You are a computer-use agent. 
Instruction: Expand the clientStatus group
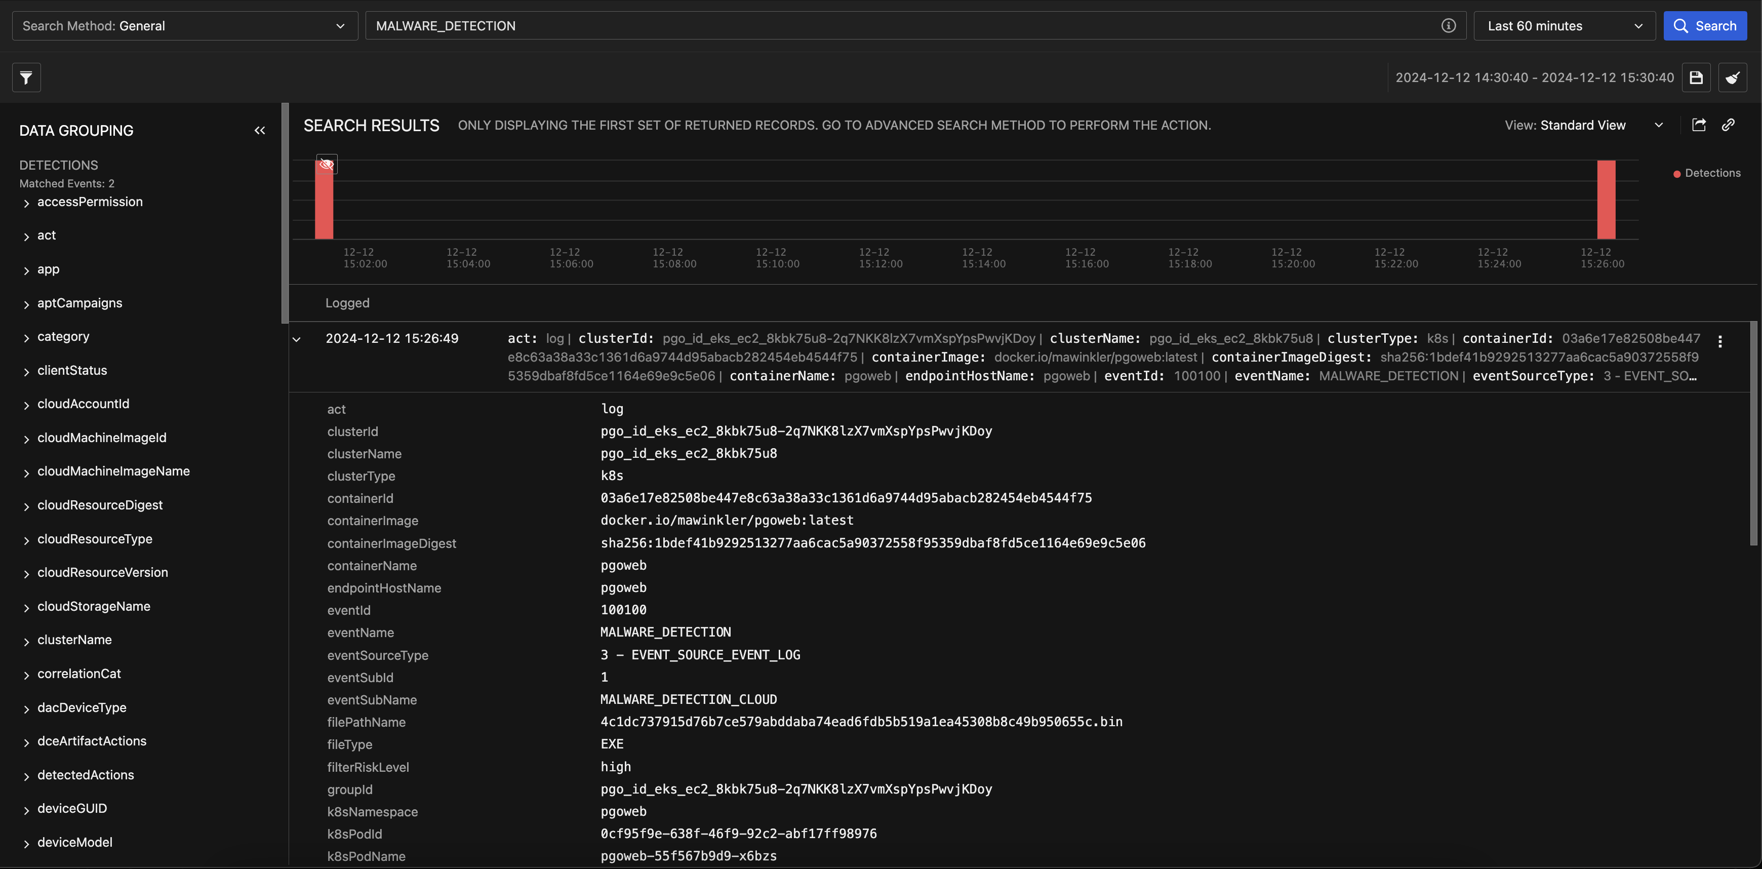pyautogui.click(x=26, y=372)
